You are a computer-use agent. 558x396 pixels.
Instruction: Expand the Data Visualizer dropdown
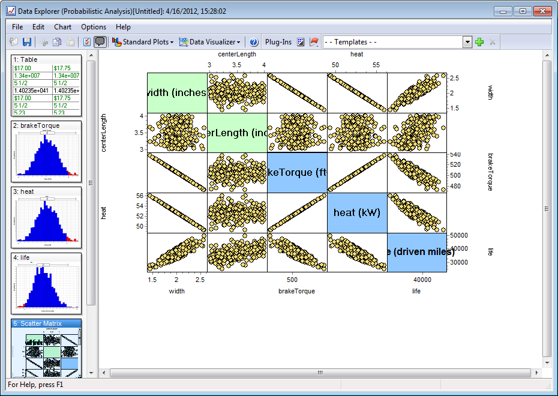pos(210,42)
